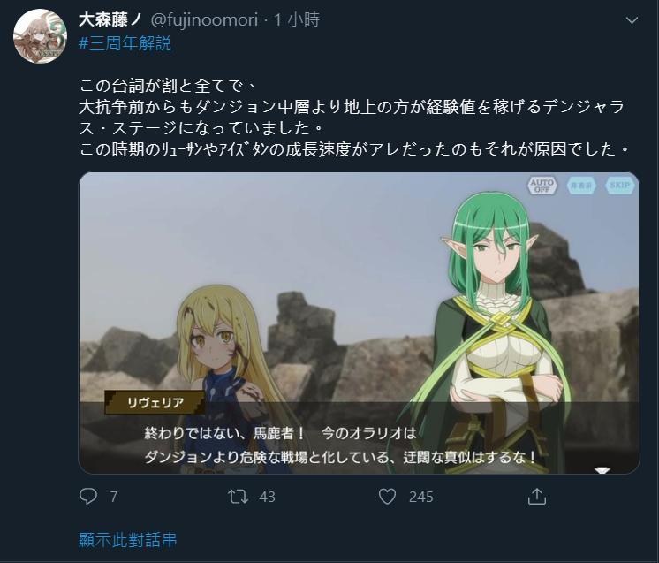The height and width of the screenshot is (563, 659).
Task: Click the dialogue advance arrow indicator
Action: (x=602, y=470)
